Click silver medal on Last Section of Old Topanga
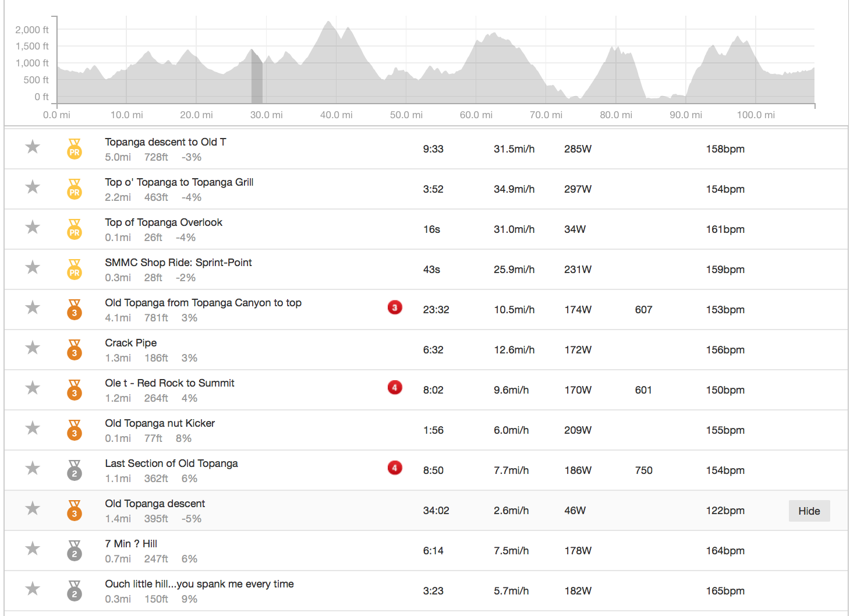The width and height of the screenshot is (850, 616). (x=75, y=470)
